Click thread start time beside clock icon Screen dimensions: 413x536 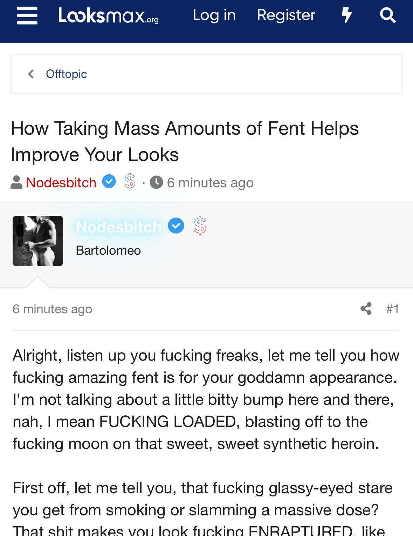pyautogui.click(x=210, y=183)
